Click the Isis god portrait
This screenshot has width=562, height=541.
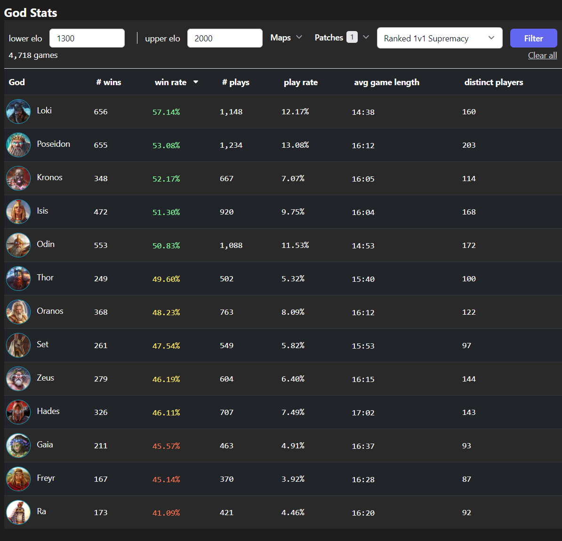tap(18, 212)
